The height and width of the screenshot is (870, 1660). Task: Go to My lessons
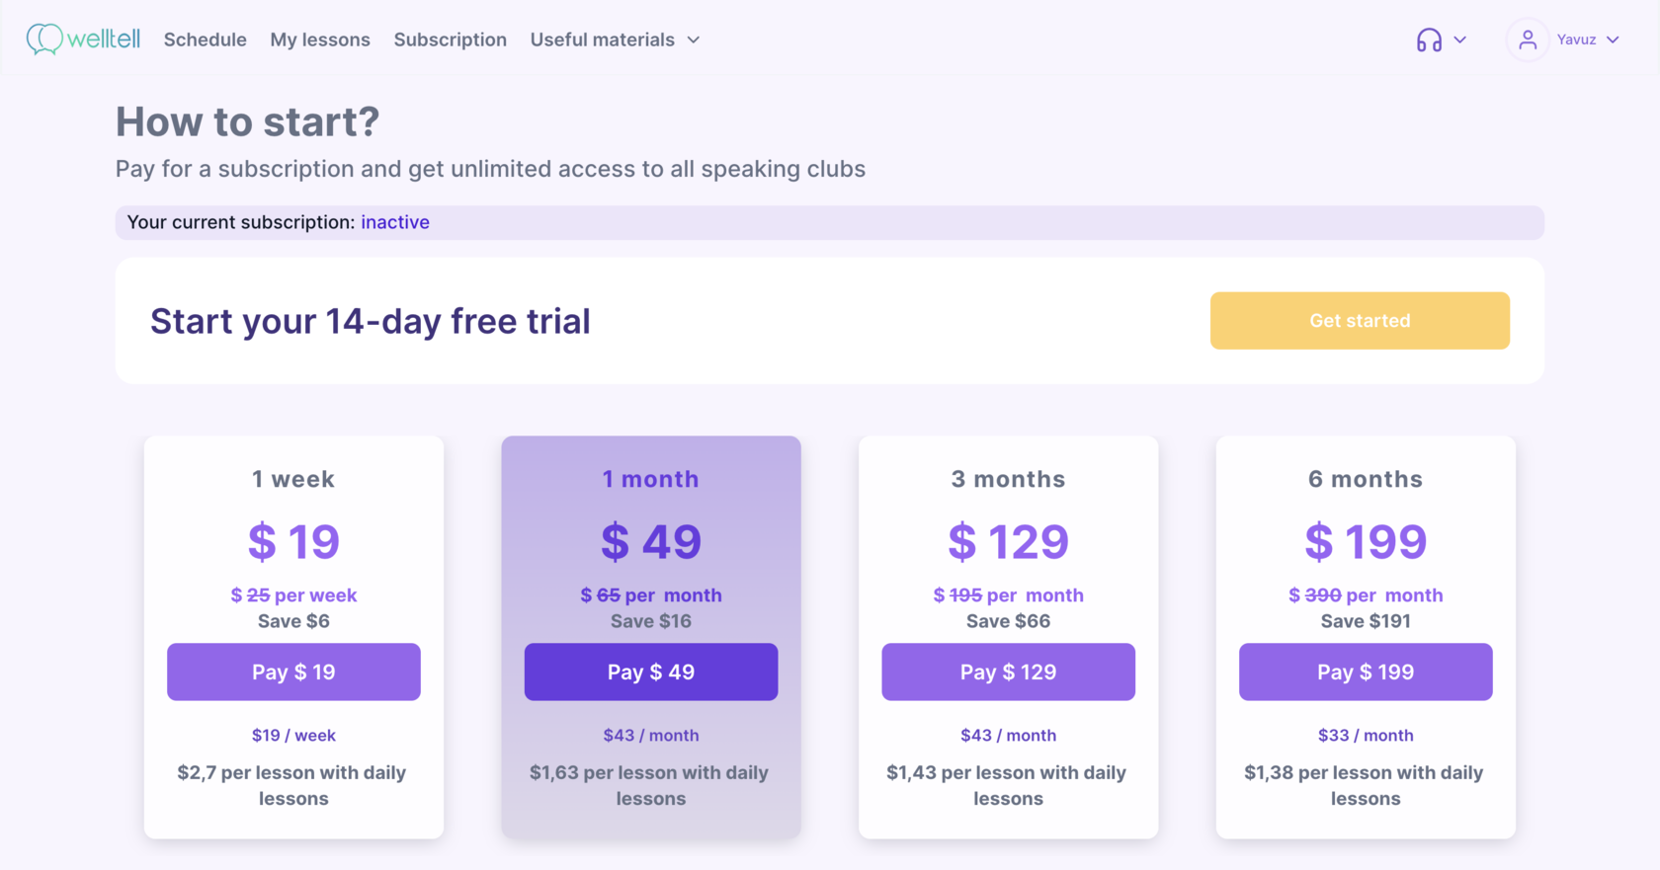[320, 40]
